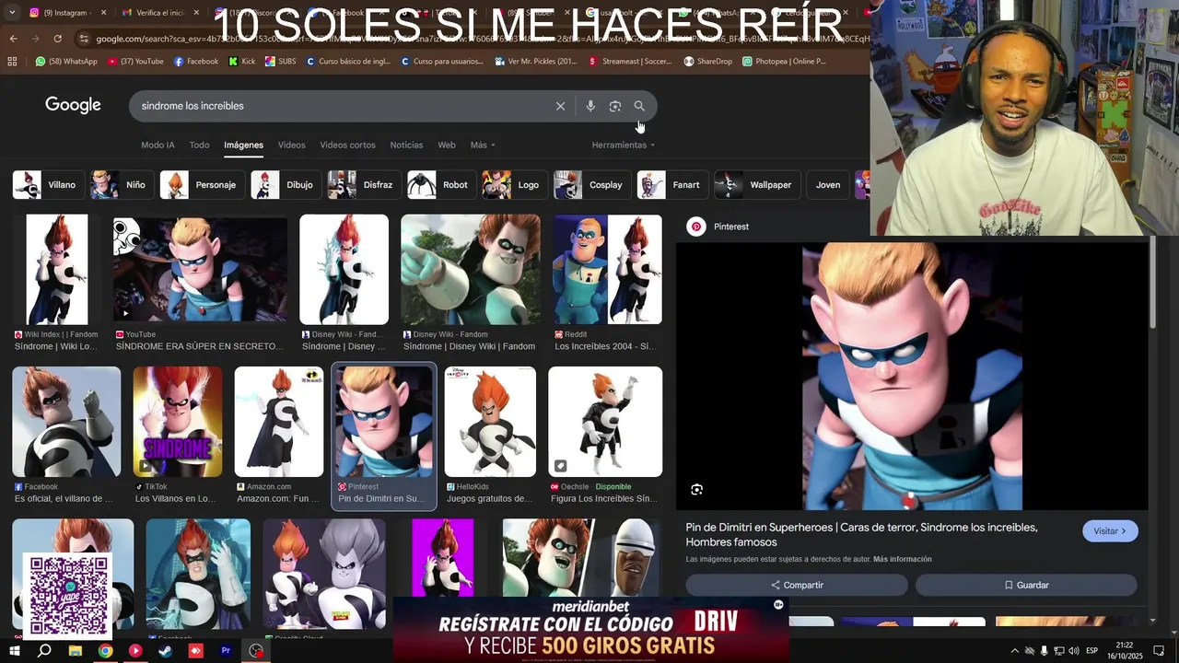Open Adobe Premiere Pro from taskbar

[226, 651]
